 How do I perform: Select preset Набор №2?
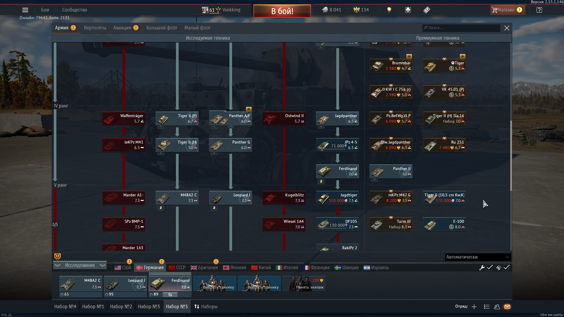121,307
